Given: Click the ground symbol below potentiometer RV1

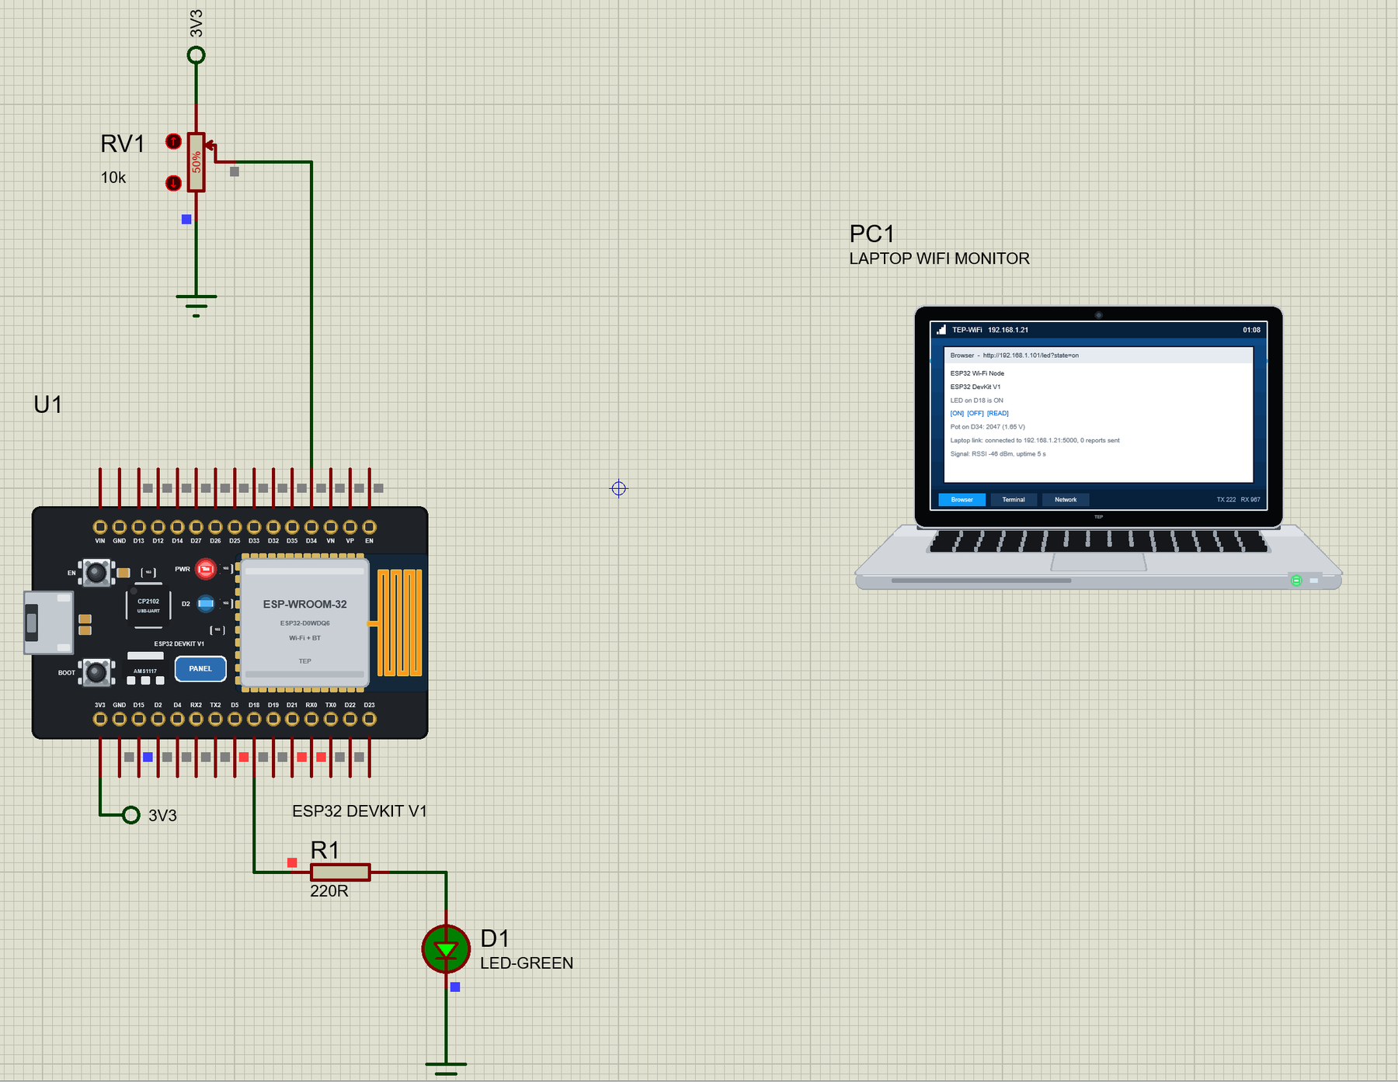Looking at the screenshot, I should coord(196,305).
